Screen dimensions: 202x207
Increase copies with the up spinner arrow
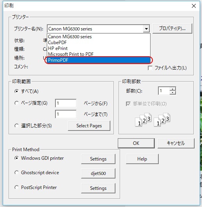point(173,89)
